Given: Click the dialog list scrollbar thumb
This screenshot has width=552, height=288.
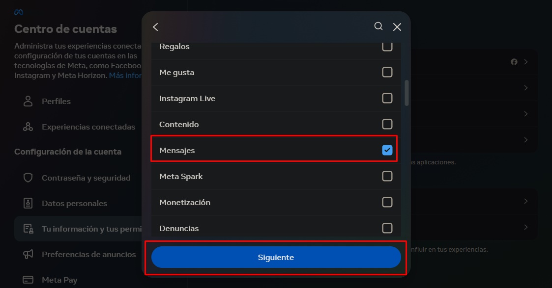Looking at the screenshot, I should 407,93.
